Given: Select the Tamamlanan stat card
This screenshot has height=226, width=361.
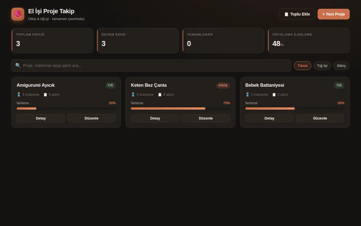Looking at the screenshot, I should [x=223, y=41].
